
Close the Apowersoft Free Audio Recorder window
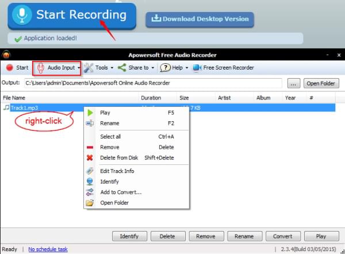339,55
